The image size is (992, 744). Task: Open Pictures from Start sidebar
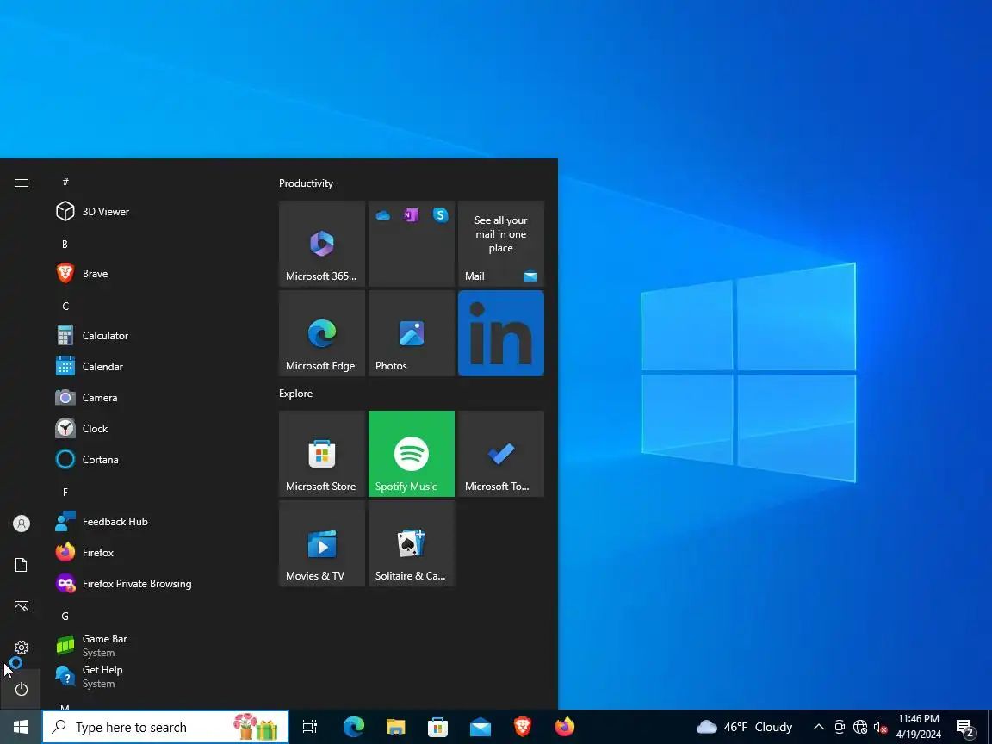pos(21,606)
